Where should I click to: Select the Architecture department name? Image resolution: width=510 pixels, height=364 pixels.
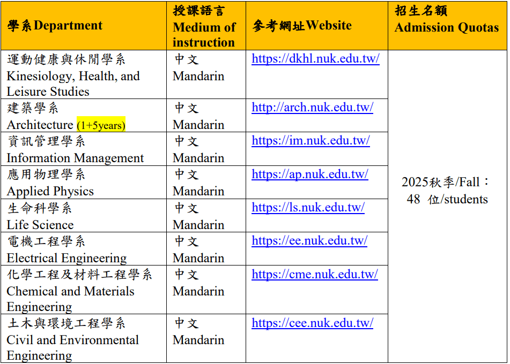pos(40,125)
